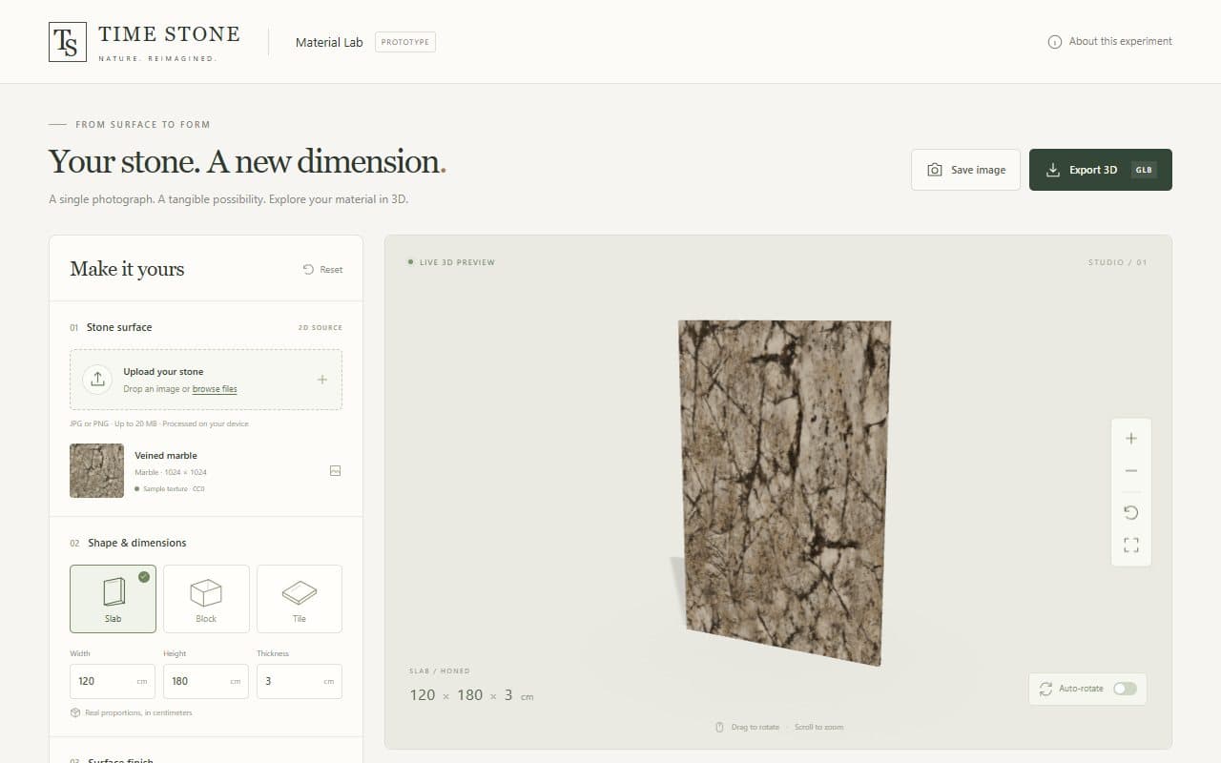
Task: Select the Slab shape option
Action: click(x=113, y=599)
